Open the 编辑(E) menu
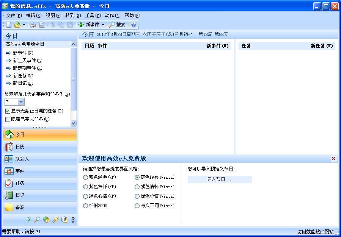Viewport: 341px width, 237px height. point(34,16)
